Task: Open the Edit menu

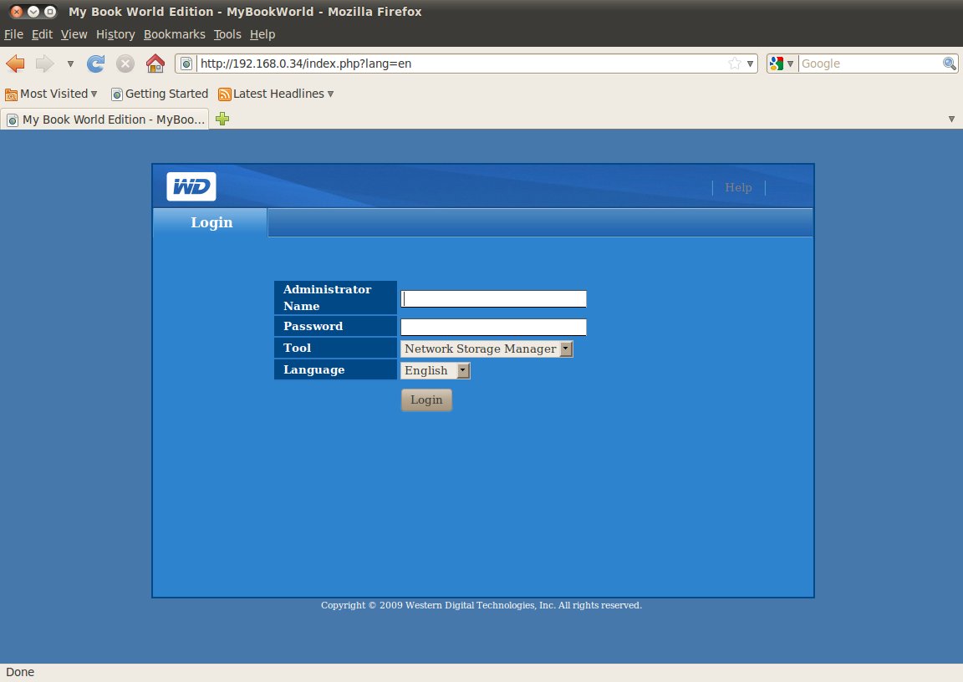Action: point(42,34)
